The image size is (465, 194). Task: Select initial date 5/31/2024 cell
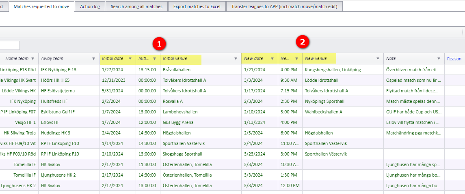pyautogui.click(x=118, y=91)
